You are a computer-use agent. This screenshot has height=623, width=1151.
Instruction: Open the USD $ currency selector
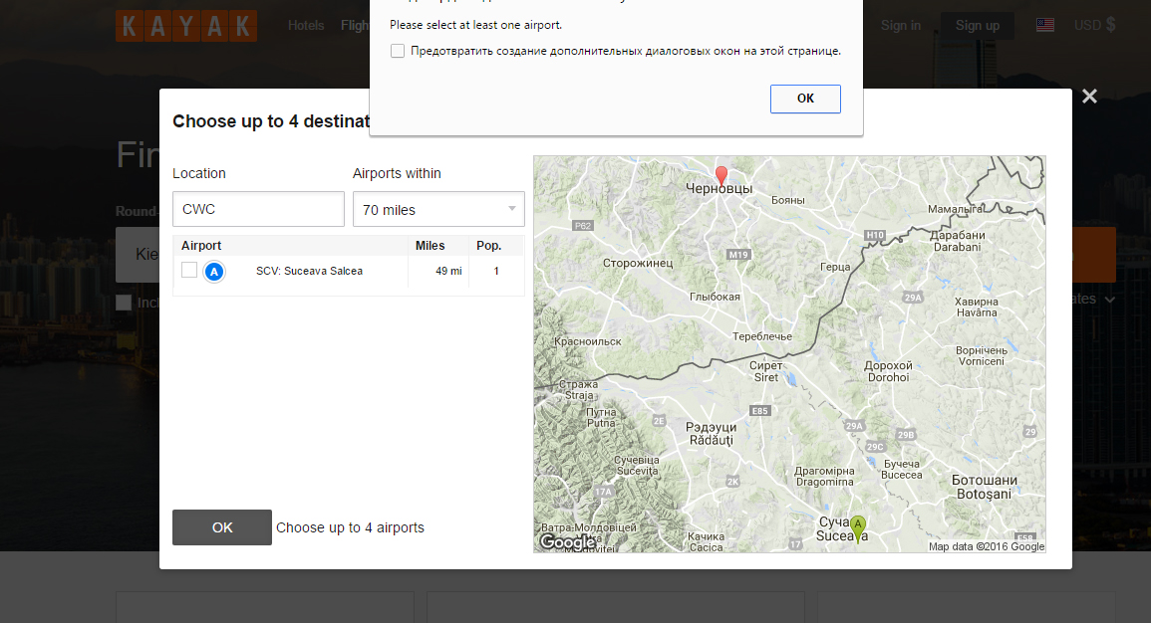tap(1094, 26)
